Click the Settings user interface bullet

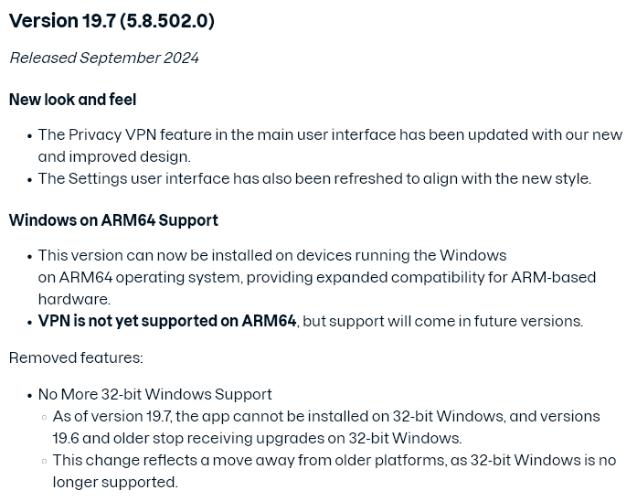314,178
